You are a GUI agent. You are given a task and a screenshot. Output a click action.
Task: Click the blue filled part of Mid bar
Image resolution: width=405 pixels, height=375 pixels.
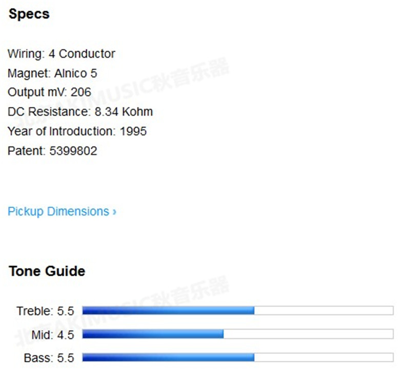coord(153,334)
